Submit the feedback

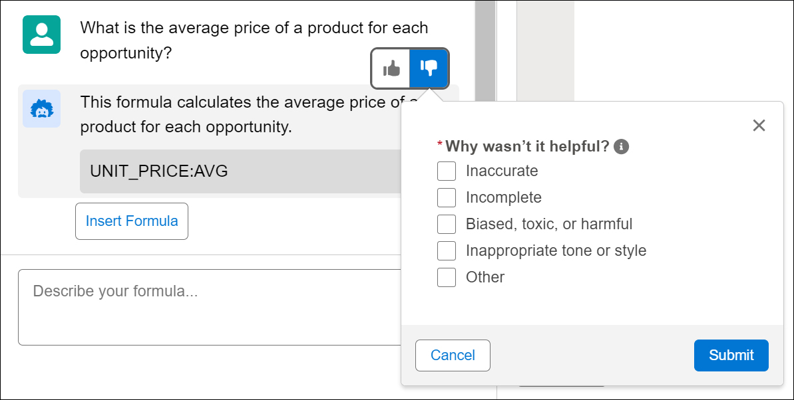(731, 355)
